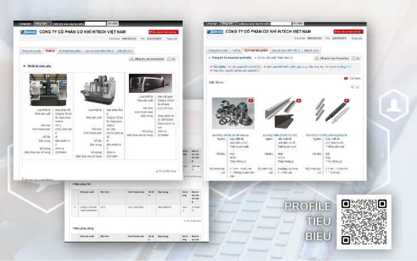Switch to 'Thông tin cơ bản' tab, left window
The image size is (417, 261).
(x=31, y=51)
